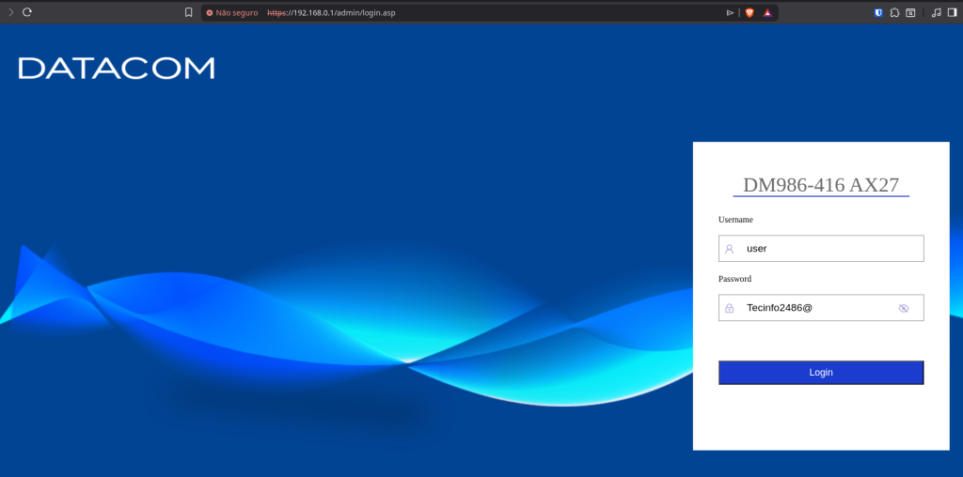Open the Brave Shields lion icon
The image size is (963, 477).
tap(750, 12)
